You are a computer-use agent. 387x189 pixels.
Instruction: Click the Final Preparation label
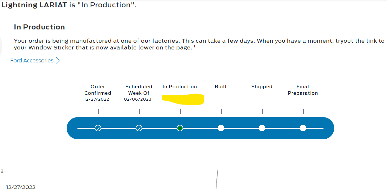(303, 90)
